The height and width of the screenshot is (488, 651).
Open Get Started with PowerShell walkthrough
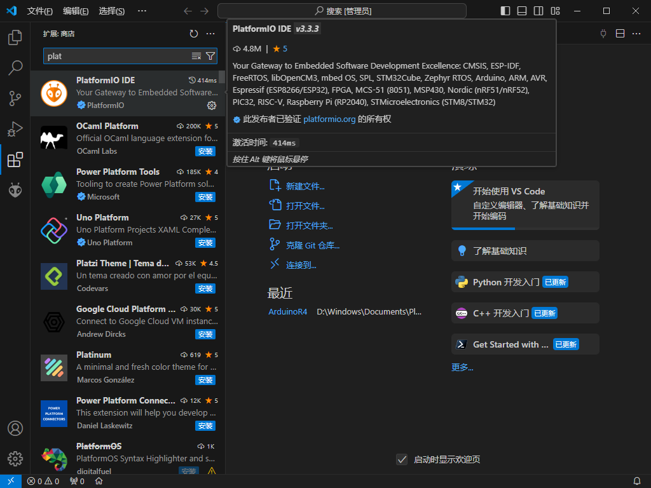[525, 344]
